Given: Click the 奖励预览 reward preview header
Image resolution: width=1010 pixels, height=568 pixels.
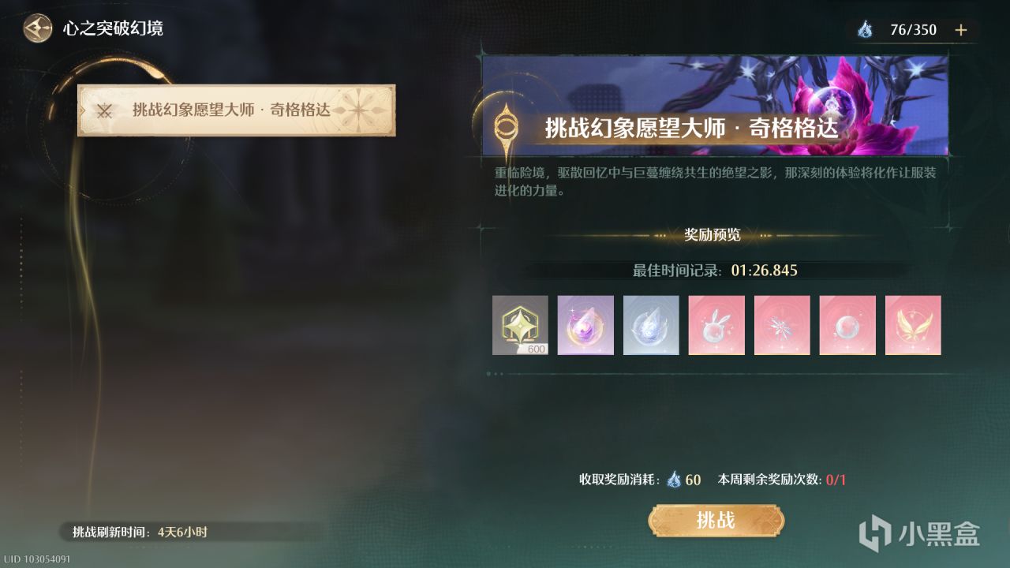Looking at the screenshot, I should 712,234.
